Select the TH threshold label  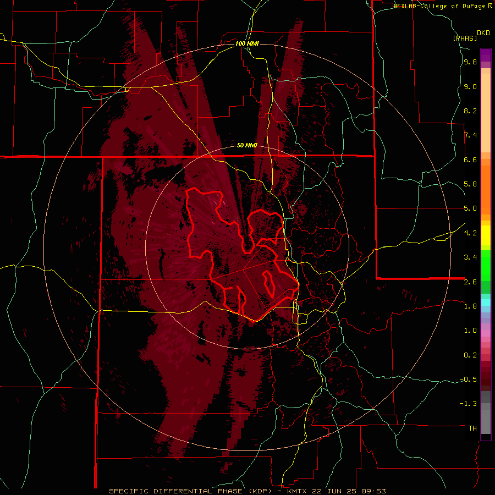pos(472,428)
